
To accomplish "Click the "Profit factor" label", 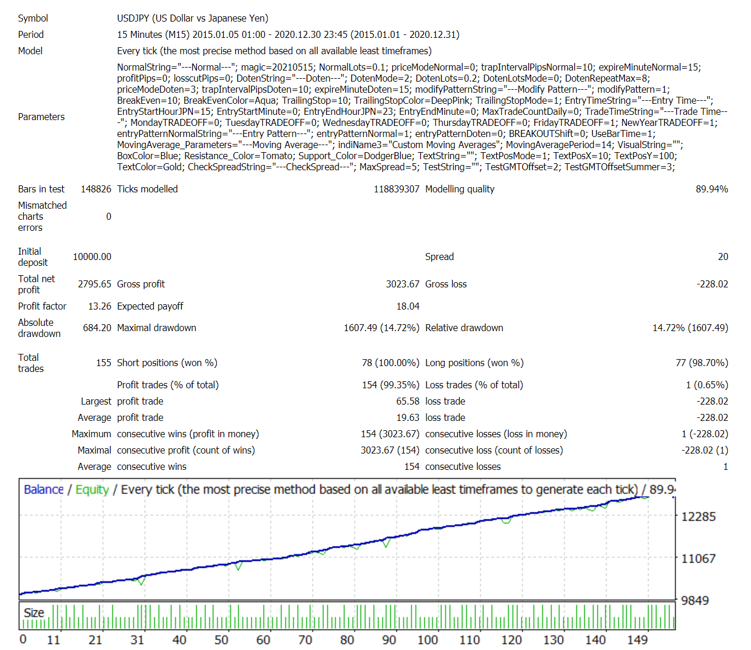I will coord(42,307).
